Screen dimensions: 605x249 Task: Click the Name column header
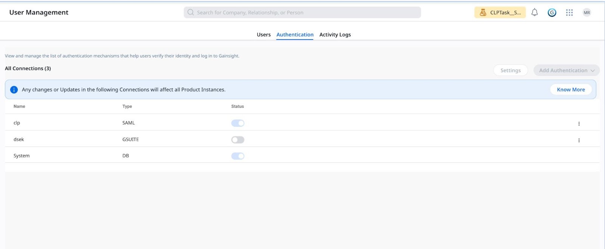coord(19,107)
